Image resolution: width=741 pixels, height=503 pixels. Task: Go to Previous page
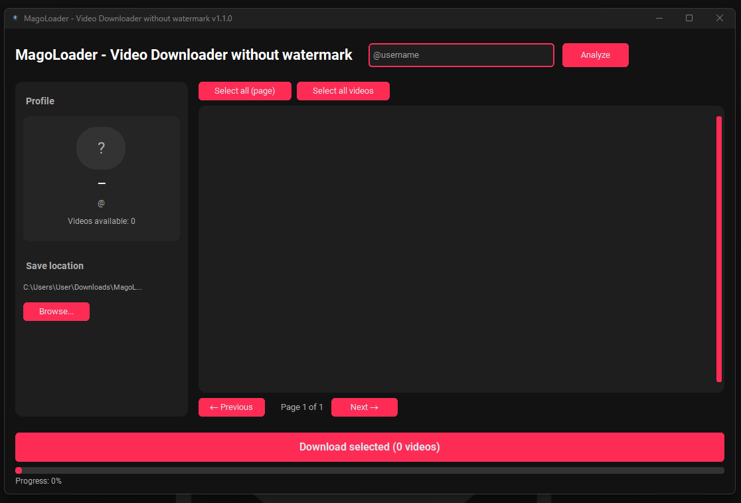pos(232,407)
